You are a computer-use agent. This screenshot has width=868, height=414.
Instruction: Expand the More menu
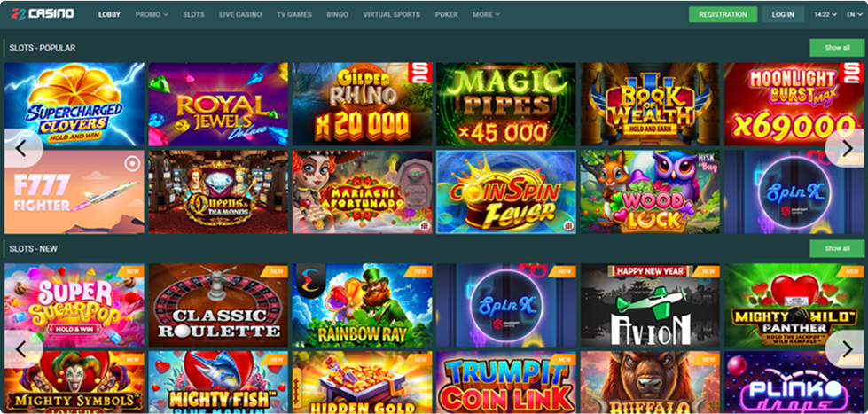point(486,14)
